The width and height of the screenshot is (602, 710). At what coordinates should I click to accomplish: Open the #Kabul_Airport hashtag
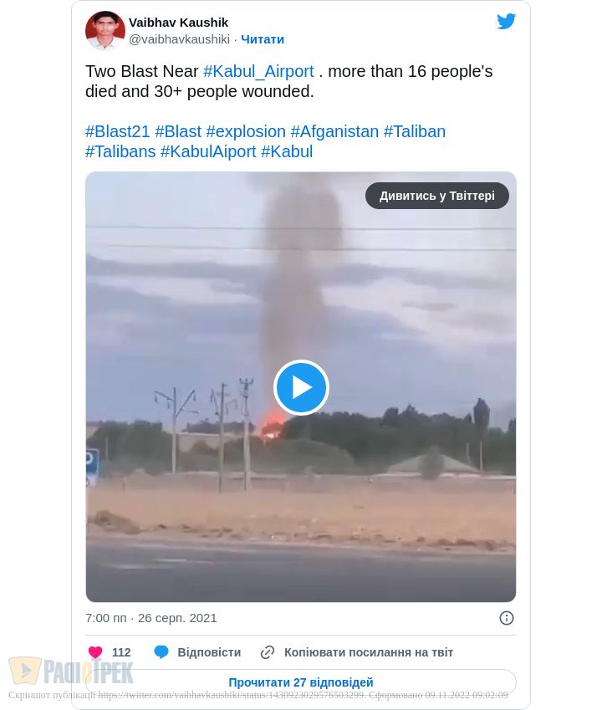258,71
